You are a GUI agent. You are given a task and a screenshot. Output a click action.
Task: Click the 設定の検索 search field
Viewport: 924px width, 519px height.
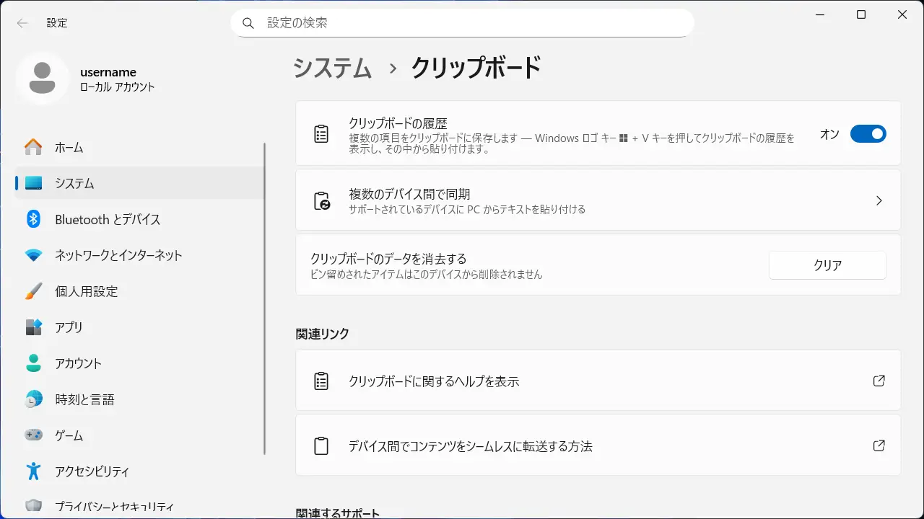[462, 23]
